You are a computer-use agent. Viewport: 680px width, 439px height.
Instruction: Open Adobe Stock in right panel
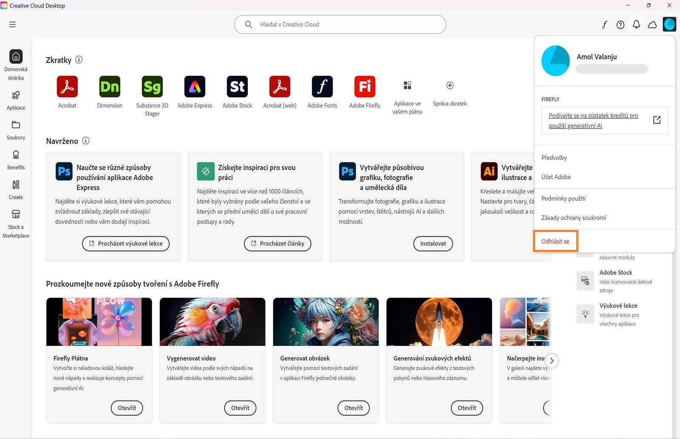click(x=616, y=272)
